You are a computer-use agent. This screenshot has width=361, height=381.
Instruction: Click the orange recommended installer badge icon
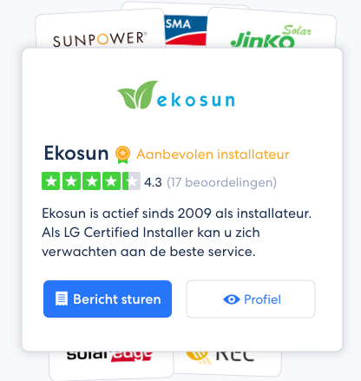coord(122,154)
